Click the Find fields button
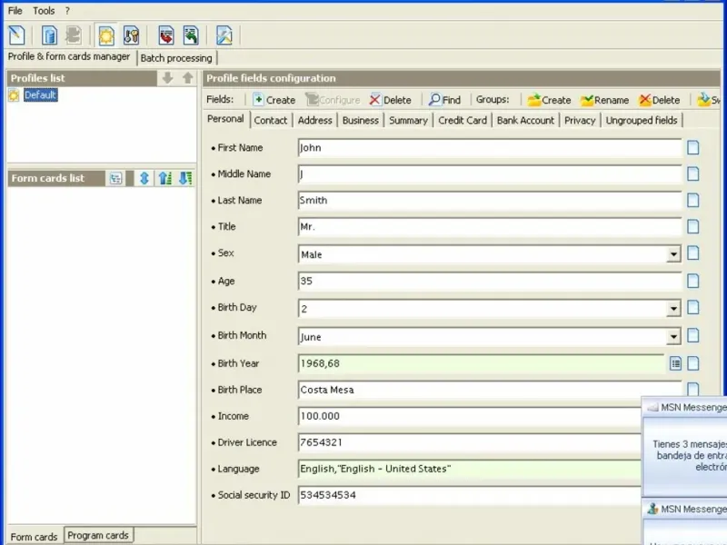Image resolution: width=727 pixels, height=545 pixels. [444, 100]
